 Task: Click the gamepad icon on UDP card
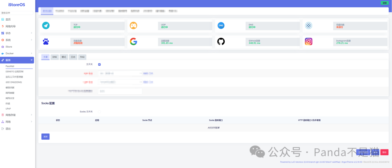(x=134, y=25)
